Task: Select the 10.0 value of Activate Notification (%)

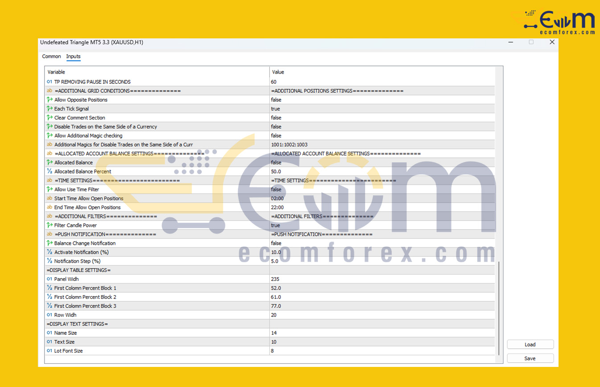Action: pos(276,252)
